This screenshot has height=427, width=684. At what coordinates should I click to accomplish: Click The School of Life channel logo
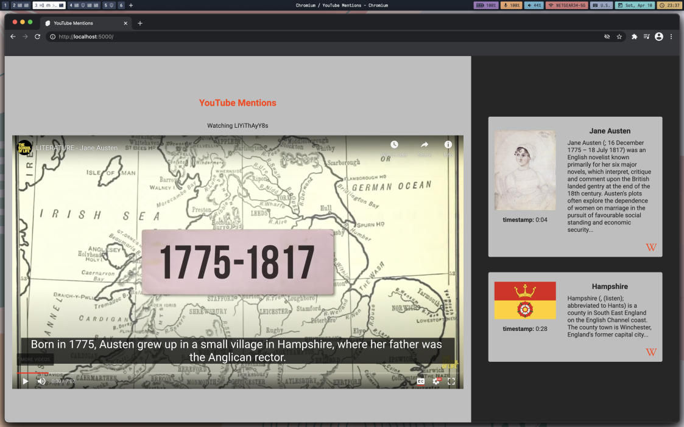click(x=24, y=148)
